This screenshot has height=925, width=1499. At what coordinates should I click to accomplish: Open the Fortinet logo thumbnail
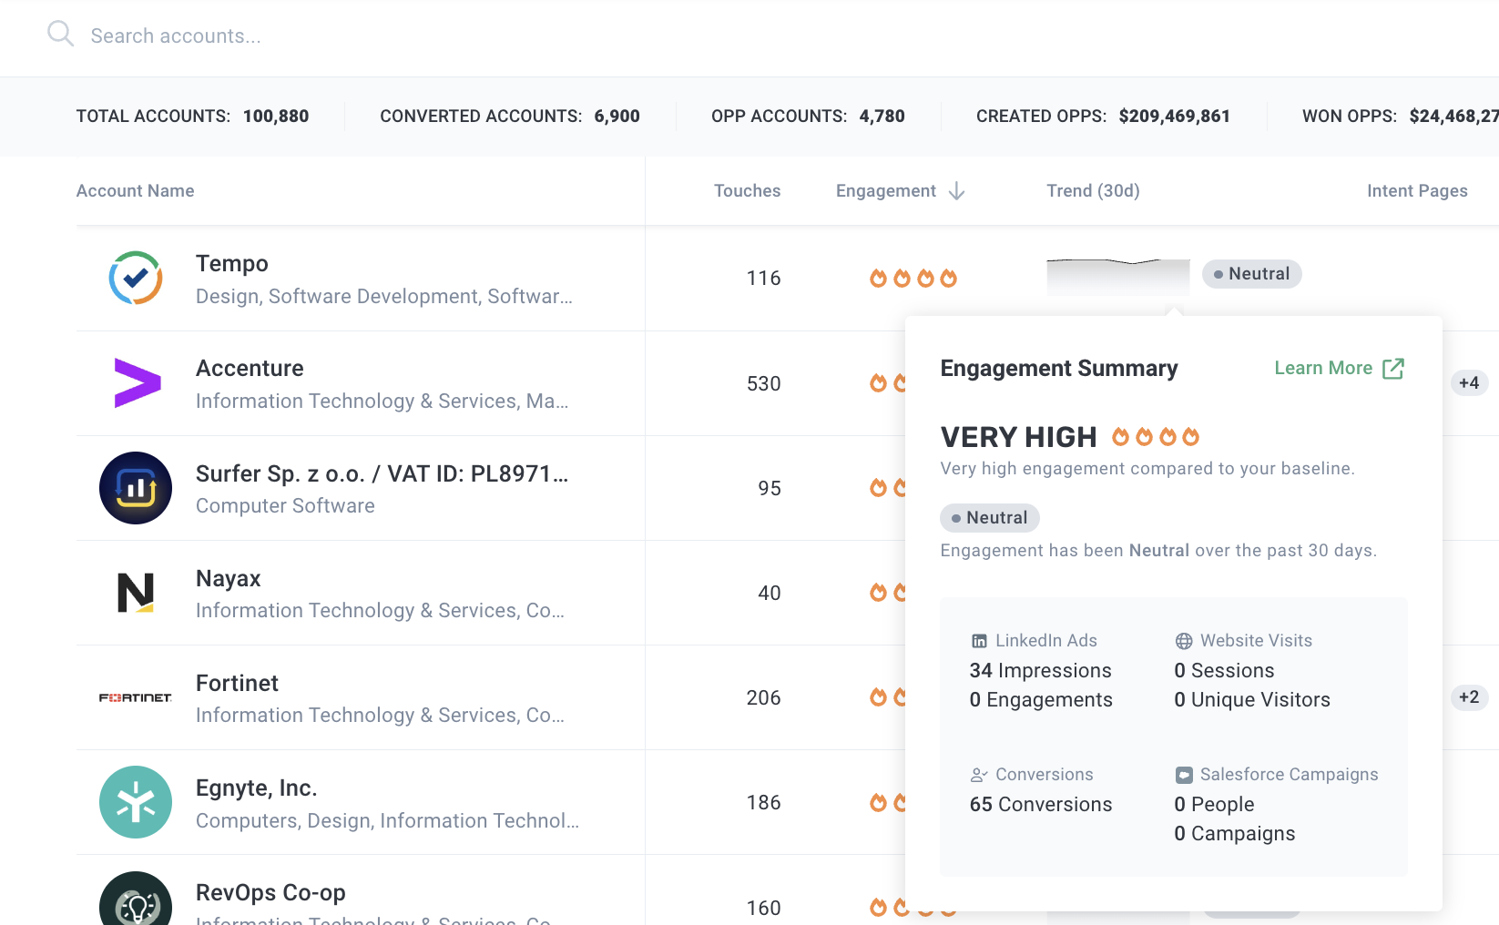click(x=136, y=697)
